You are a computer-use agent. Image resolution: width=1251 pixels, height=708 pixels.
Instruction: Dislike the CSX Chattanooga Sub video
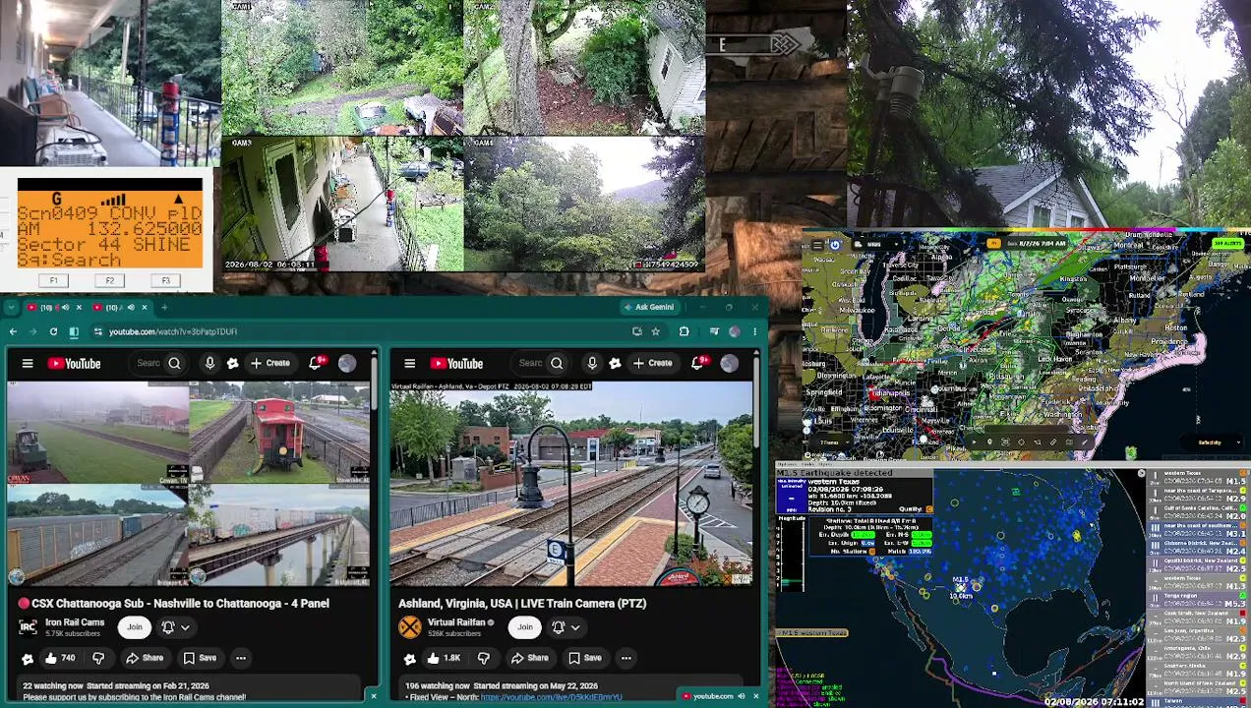tap(98, 658)
